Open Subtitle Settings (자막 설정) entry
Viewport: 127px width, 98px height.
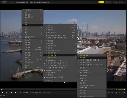[x=60, y=81]
